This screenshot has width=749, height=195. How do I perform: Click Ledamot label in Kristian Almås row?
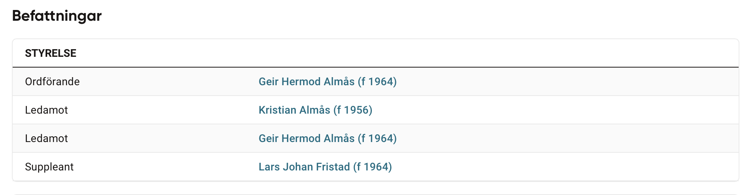click(x=46, y=110)
